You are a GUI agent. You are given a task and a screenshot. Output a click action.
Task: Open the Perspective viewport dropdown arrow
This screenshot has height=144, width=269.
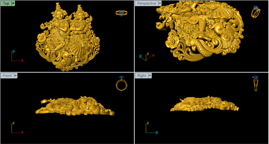(x=160, y=3)
